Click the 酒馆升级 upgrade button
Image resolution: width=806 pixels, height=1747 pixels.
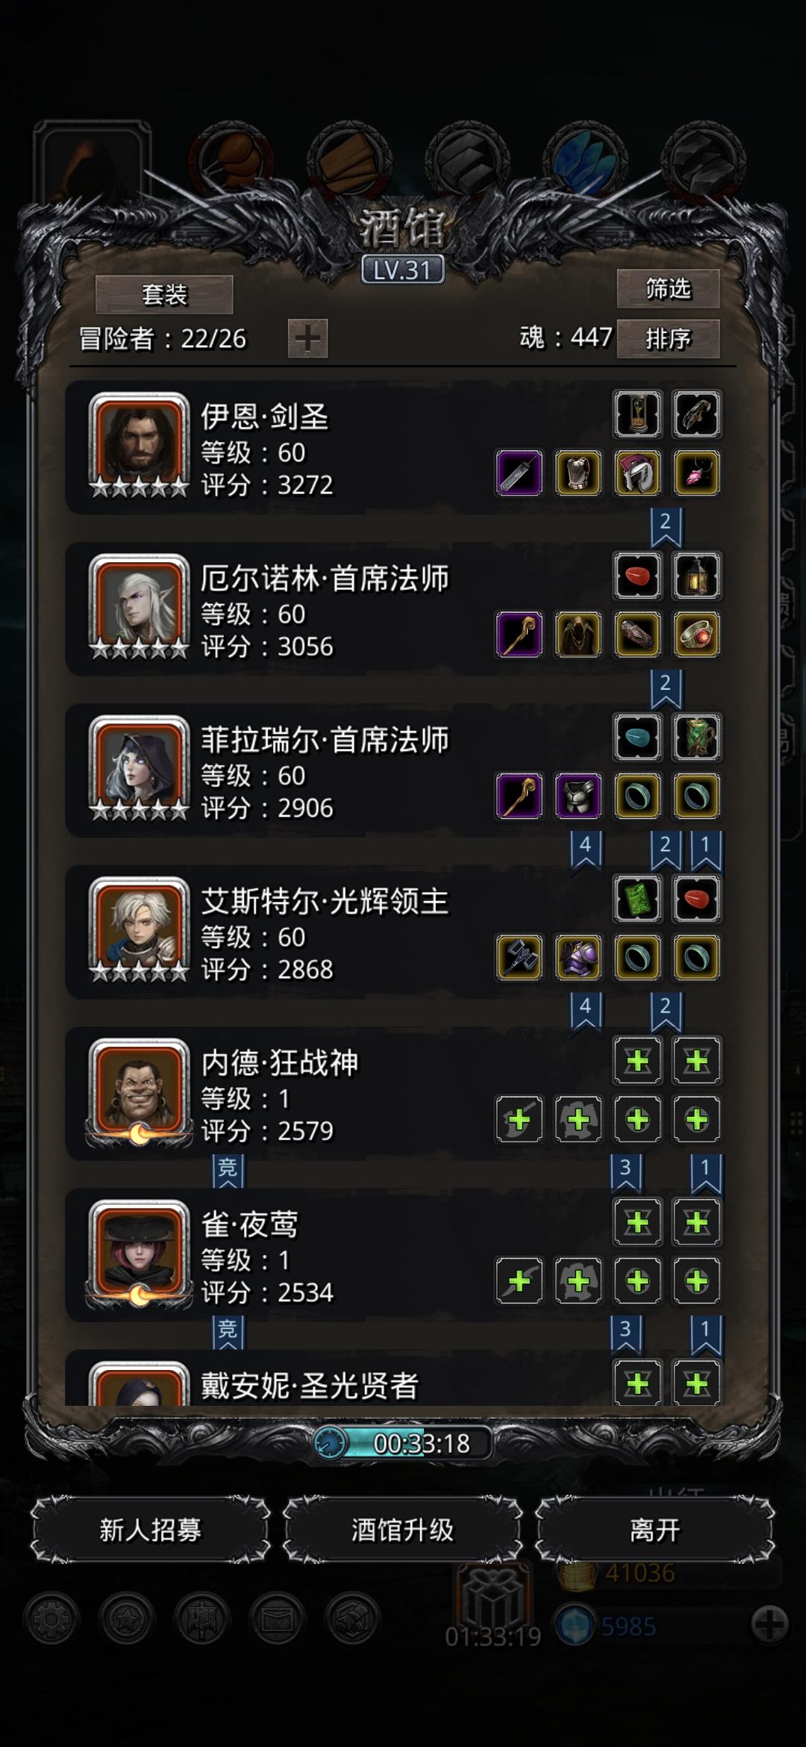pos(402,1530)
